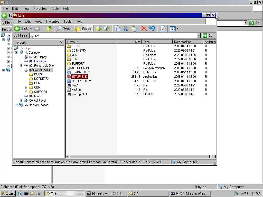Select the win51ip.SP3 file
The image size is (263, 197).
tap(79, 94)
